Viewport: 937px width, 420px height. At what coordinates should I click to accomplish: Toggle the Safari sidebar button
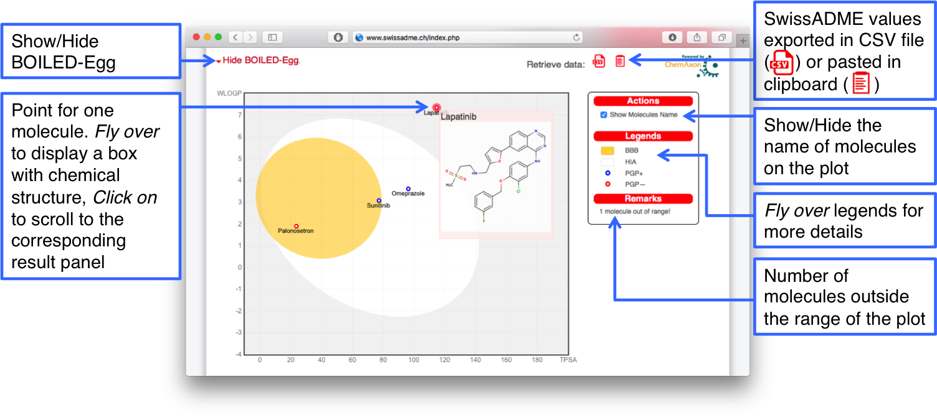click(x=272, y=37)
